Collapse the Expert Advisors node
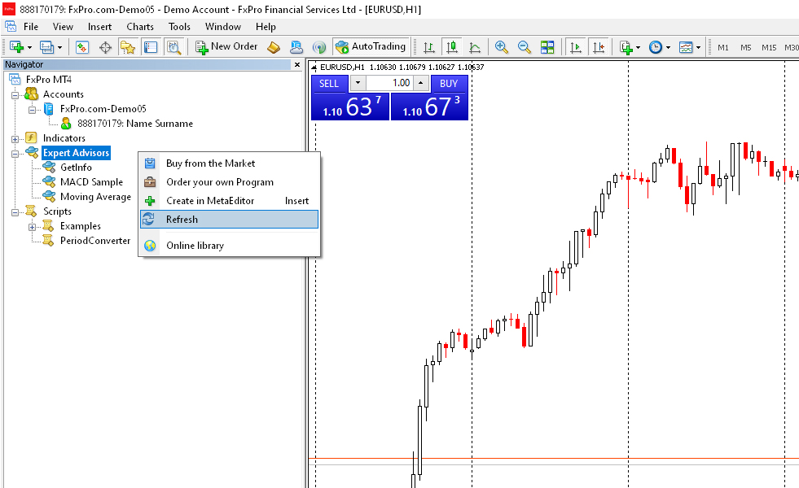Screen dimensions: 799x488 [x=15, y=154]
